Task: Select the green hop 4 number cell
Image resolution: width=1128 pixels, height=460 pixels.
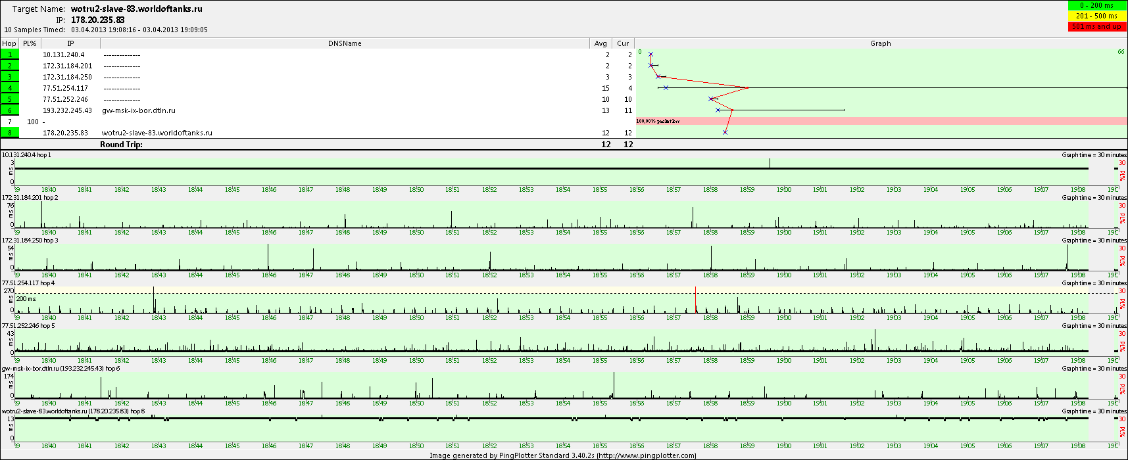Action: [10, 88]
